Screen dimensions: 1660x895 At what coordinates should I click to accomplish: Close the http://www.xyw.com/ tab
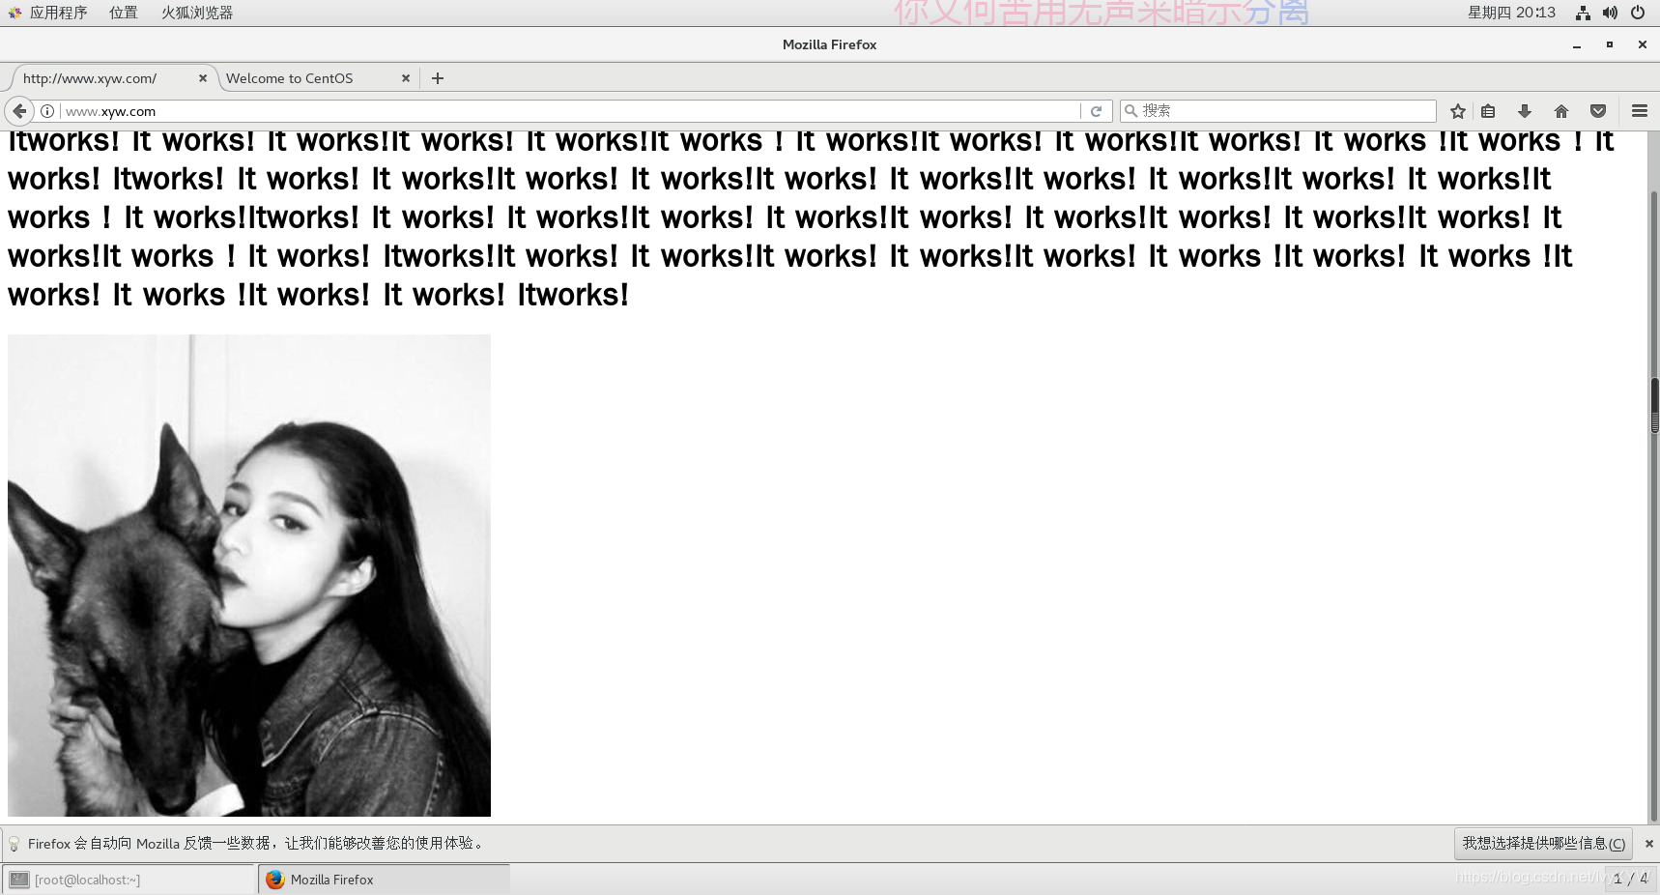pyautogui.click(x=203, y=78)
